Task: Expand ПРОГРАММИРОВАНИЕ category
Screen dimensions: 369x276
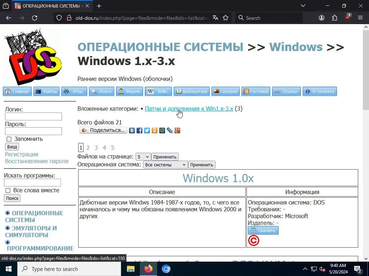Action: coord(8,242)
